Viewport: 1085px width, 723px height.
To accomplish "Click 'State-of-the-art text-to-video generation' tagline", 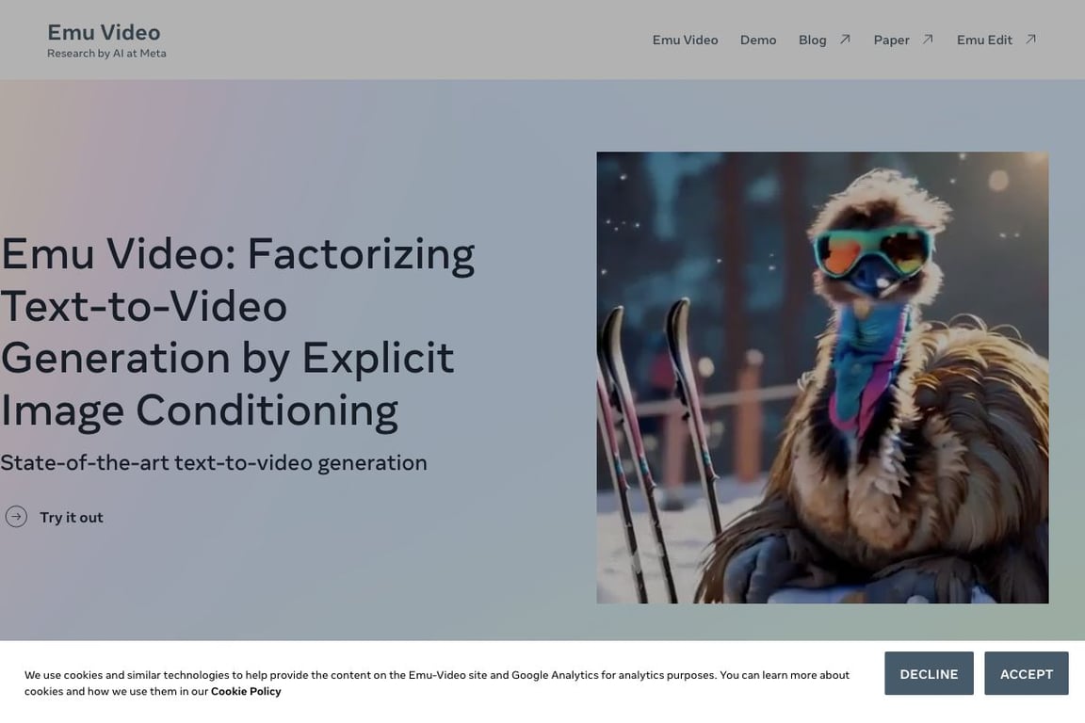I will click(x=214, y=463).
